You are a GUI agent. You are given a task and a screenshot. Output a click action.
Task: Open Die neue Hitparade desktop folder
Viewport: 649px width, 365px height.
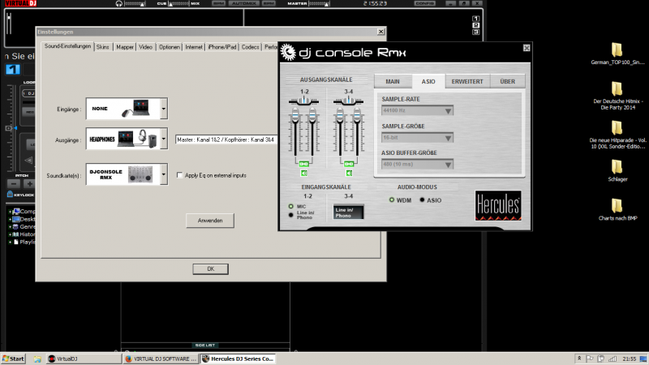[617, 135]
